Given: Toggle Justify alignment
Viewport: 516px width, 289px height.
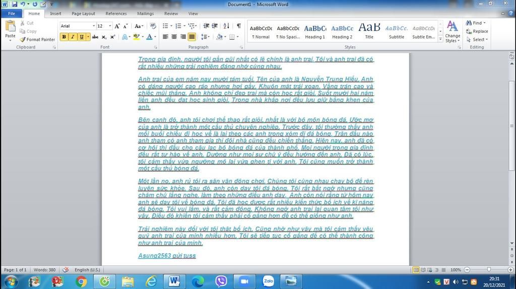Looking at the screenshot, I should pyautogui.click(x=191, y=37).
